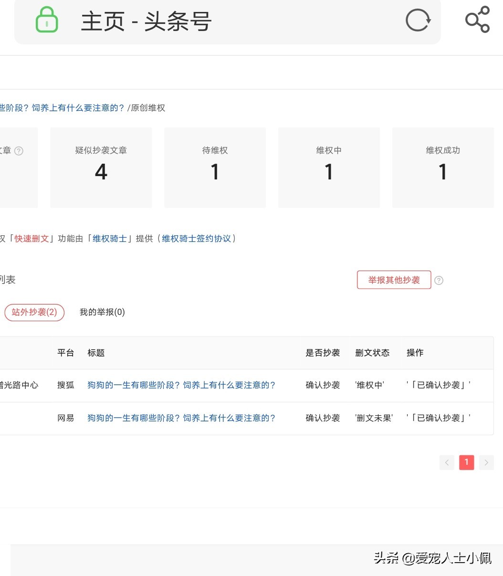This screenshot has width=503, height=576.
Task: Open the share icon at top right
Action: tap(477, 20)
